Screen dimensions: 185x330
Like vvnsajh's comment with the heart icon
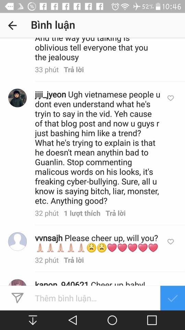tap(171, 242)
